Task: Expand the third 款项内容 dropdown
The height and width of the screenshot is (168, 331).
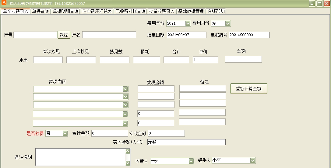Action: point(125,105)
